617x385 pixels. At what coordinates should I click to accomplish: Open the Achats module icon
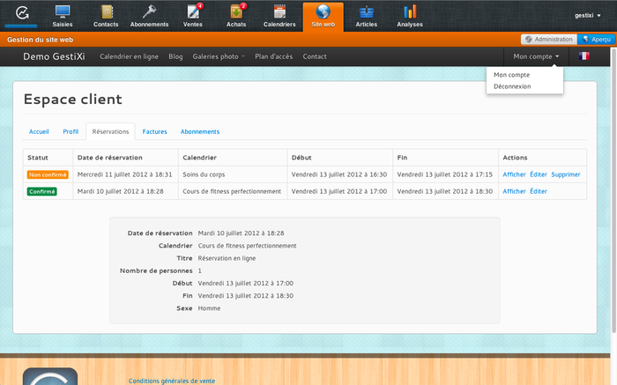click(x=235, y=13)
